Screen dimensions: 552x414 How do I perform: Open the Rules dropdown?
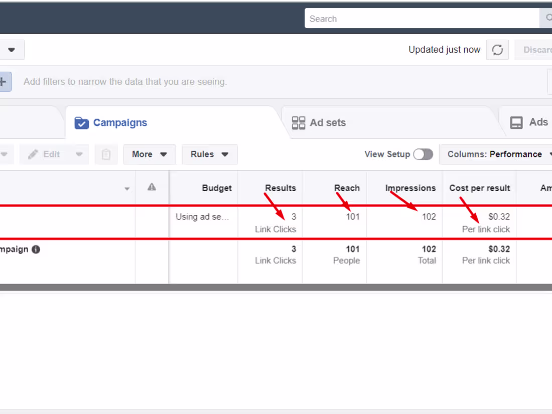[x=209, y=154]
